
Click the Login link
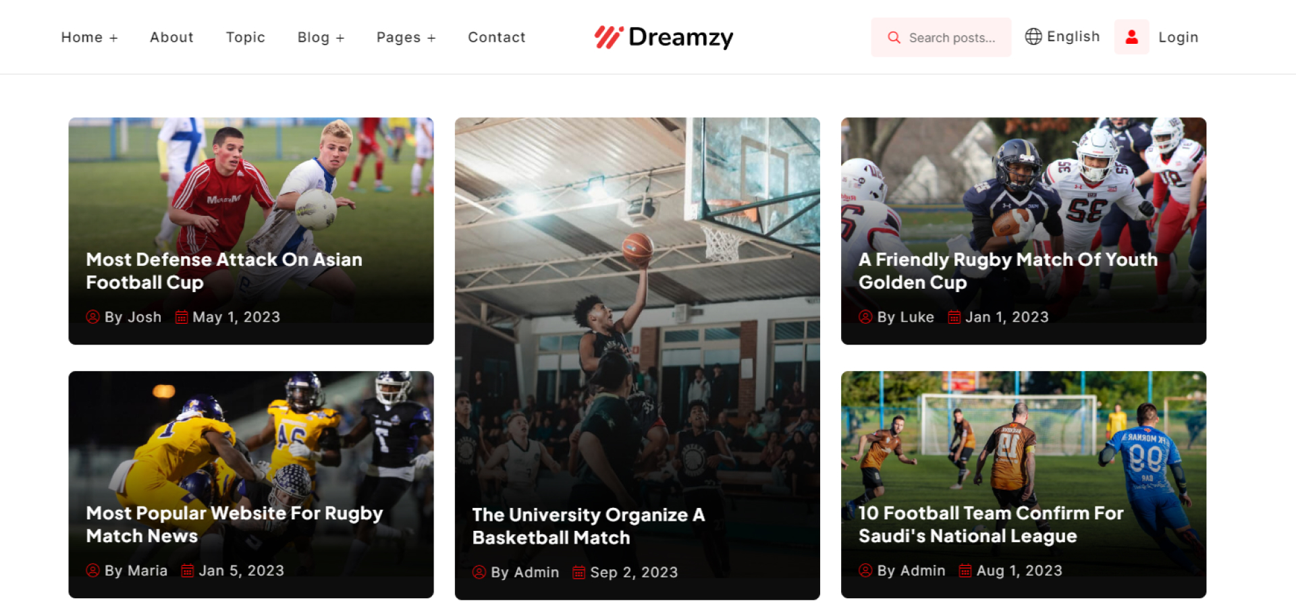1178,37
